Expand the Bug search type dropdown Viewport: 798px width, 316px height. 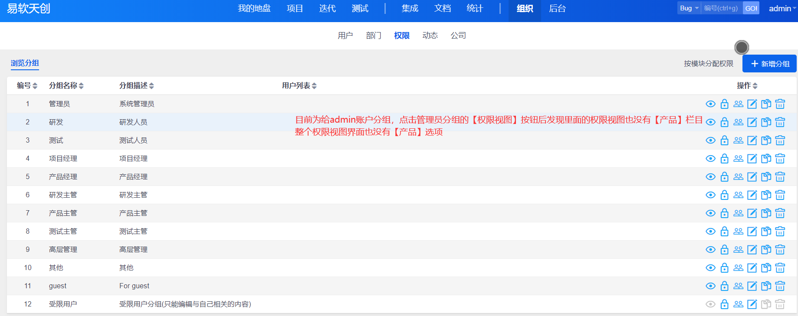pyautogui.click(x=689, y=8)
